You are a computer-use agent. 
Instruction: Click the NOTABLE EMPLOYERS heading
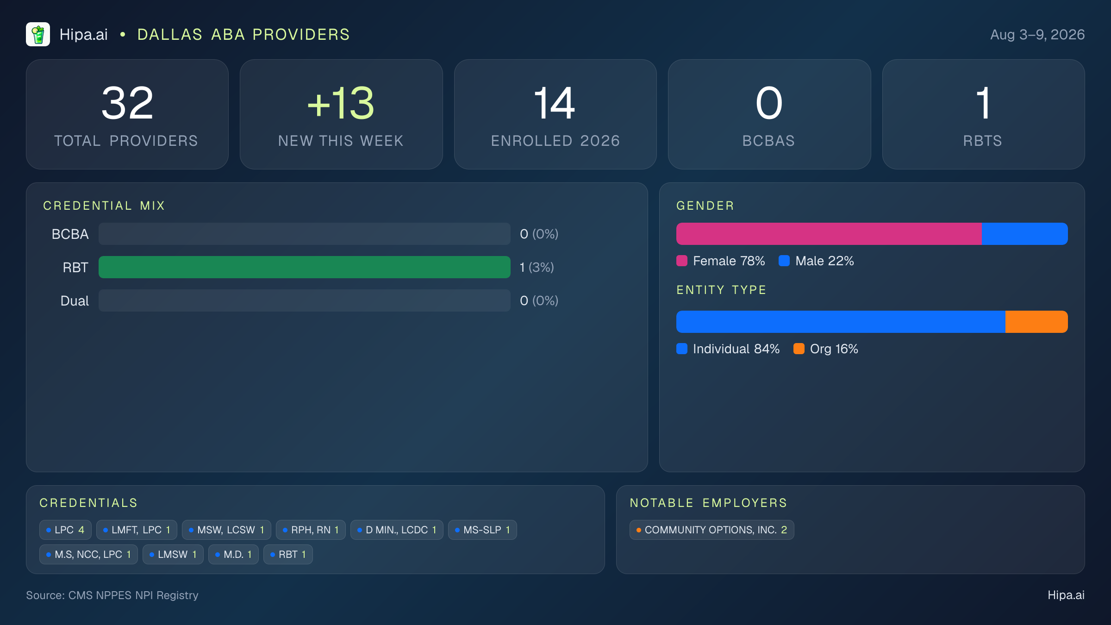pyautogui.click(x=708, y=503)
